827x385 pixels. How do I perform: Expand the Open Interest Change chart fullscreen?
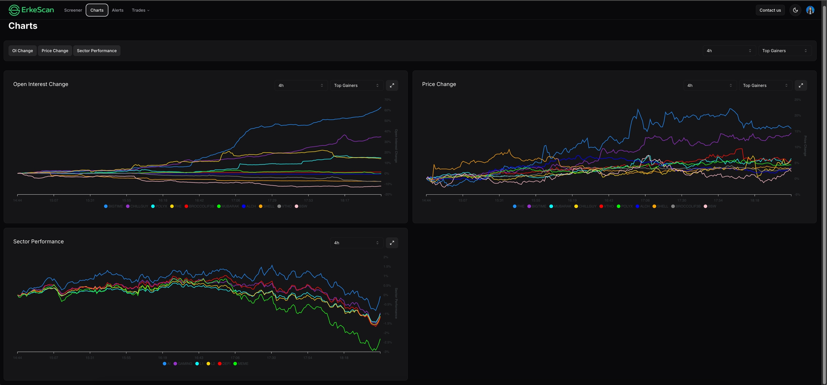[392, 85]
